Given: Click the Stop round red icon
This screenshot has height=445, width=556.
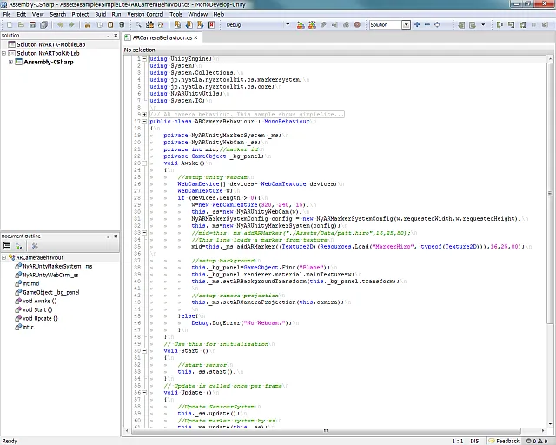Looking at the screenshot, I should pos(357,25).
